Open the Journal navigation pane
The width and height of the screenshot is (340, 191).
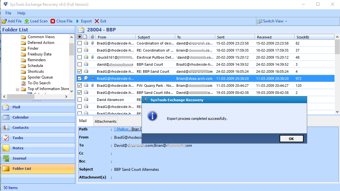(x=38, y=158)
